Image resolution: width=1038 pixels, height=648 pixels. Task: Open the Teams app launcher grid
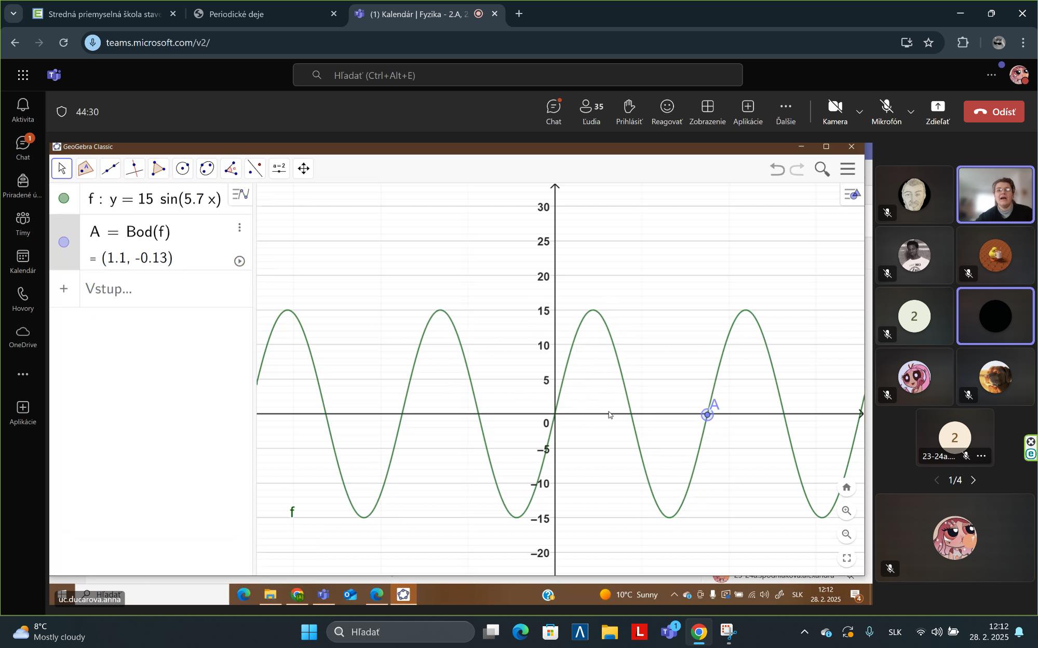tap(23, 75)
